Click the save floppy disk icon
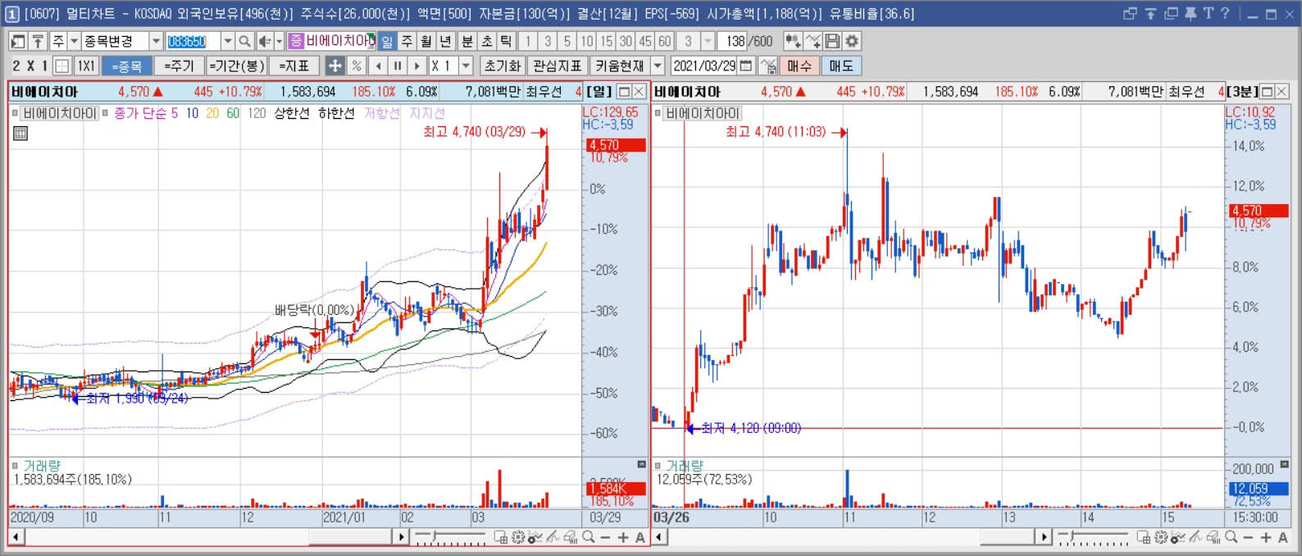The height and width of the screenshot is (556, 1302). 833,41
